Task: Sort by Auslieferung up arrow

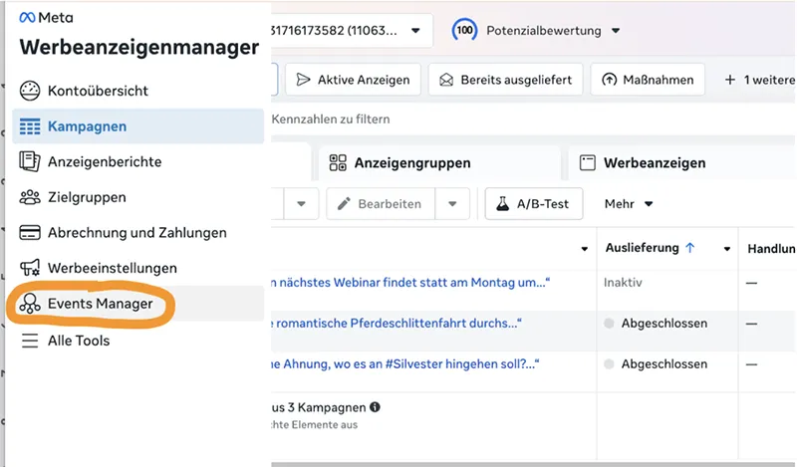Action: pos(689,248)
